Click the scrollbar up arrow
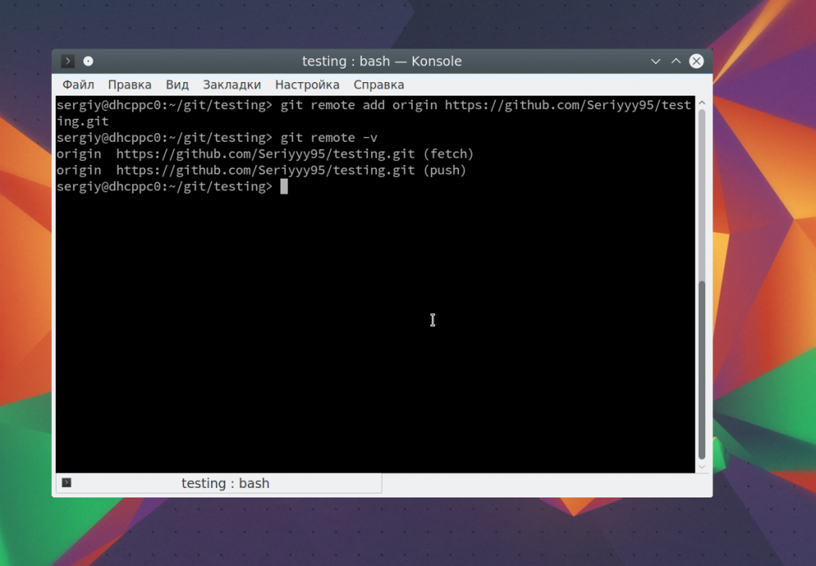The height and width of the screenshot is (566, 816). click(x=702, y=103)
